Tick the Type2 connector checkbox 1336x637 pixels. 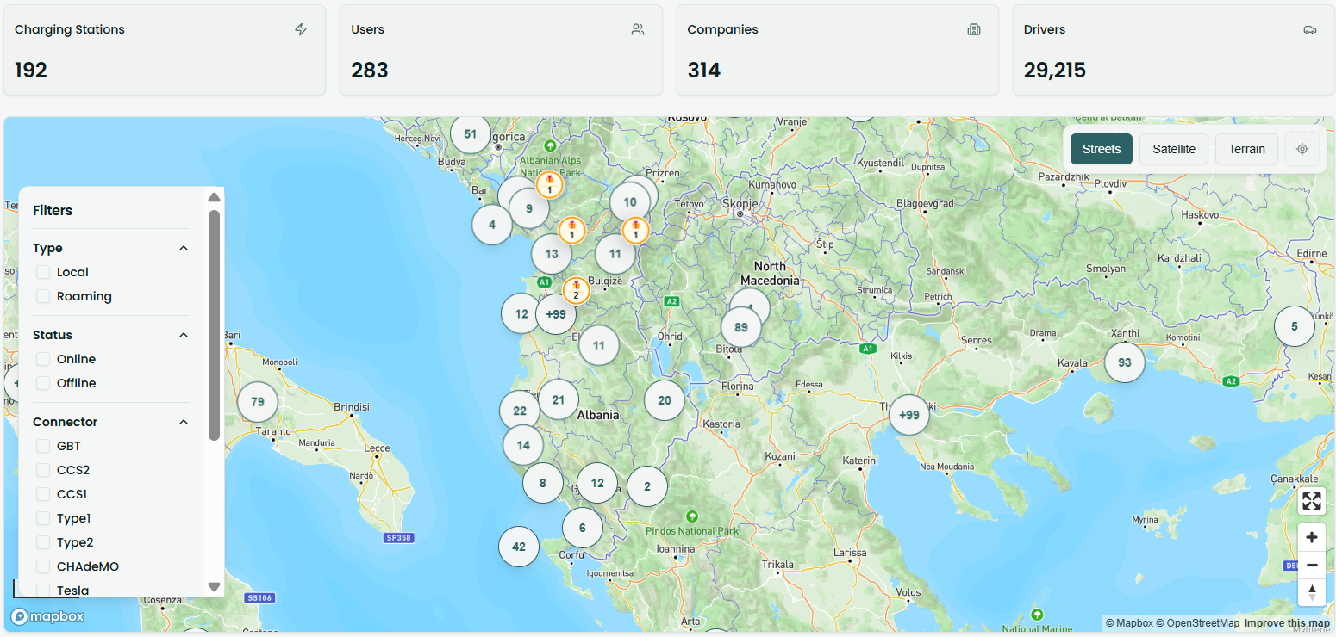point(43,542)
